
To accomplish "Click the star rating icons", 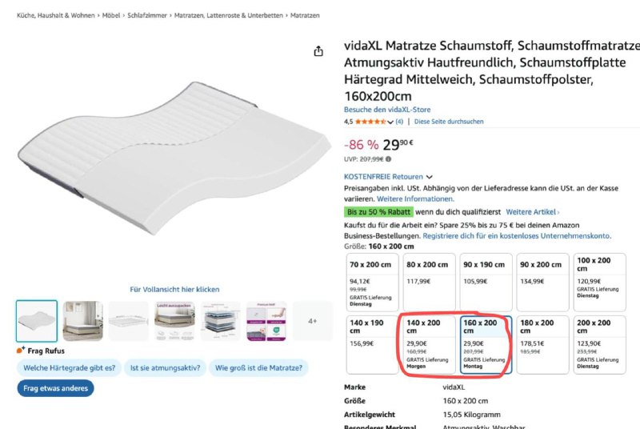I will tap(370, 122).
